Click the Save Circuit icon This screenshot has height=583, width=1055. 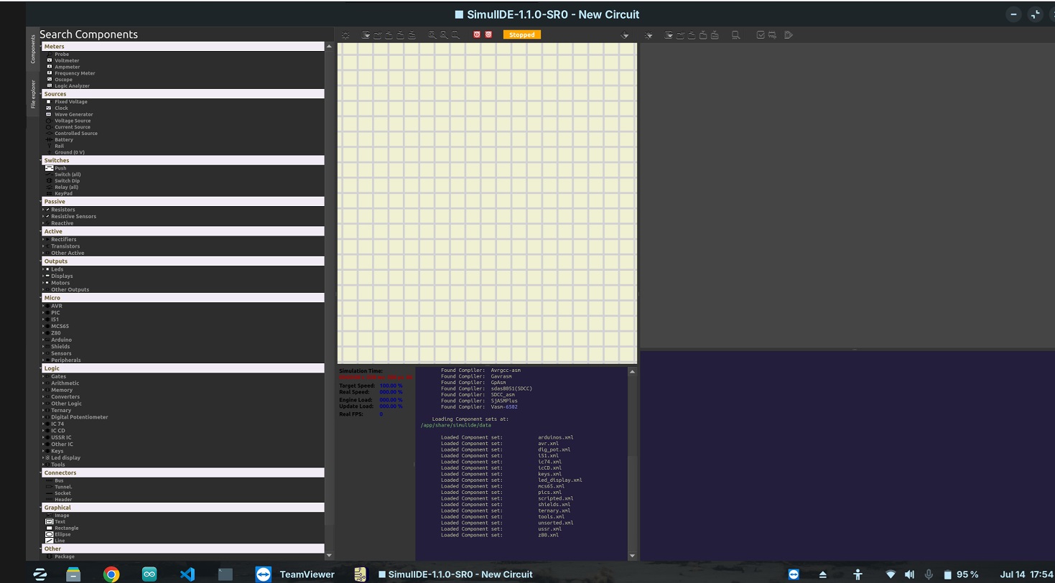(x=400, y=34)
